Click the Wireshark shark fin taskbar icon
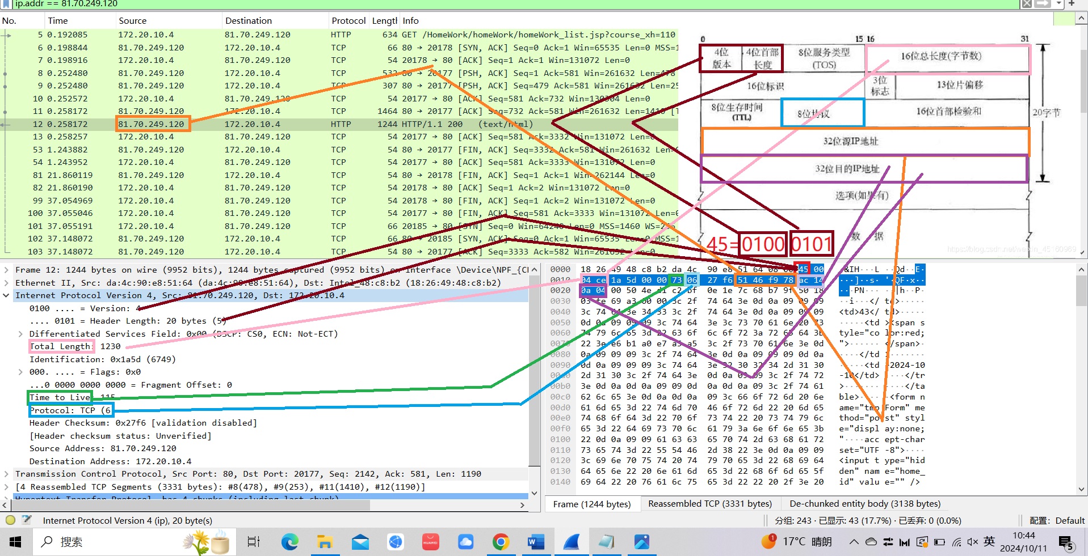 [x=571, y=542]
